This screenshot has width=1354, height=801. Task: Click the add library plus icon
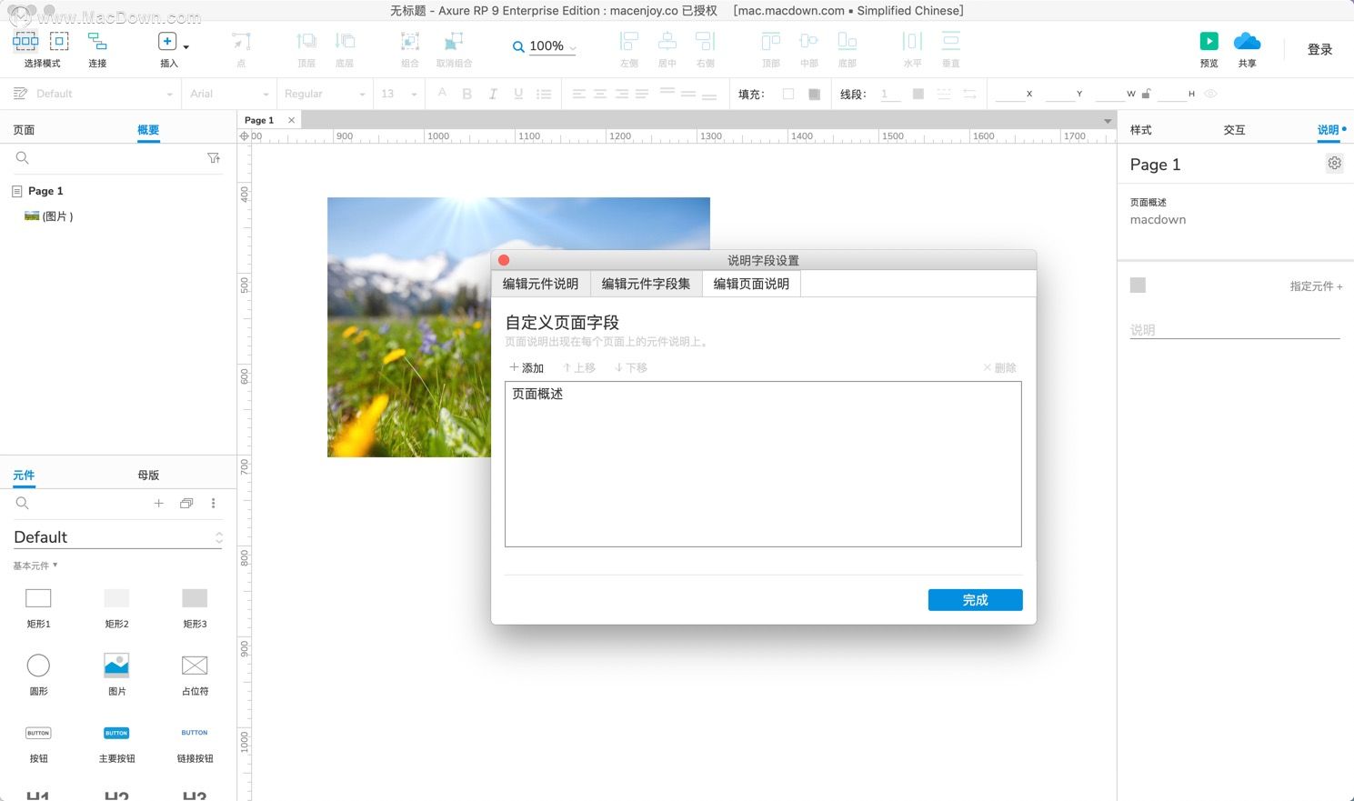click(x=158, y=503)
